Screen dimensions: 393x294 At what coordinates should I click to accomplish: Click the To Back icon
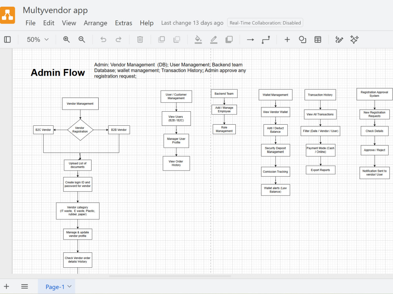click(x=177, y=40)
